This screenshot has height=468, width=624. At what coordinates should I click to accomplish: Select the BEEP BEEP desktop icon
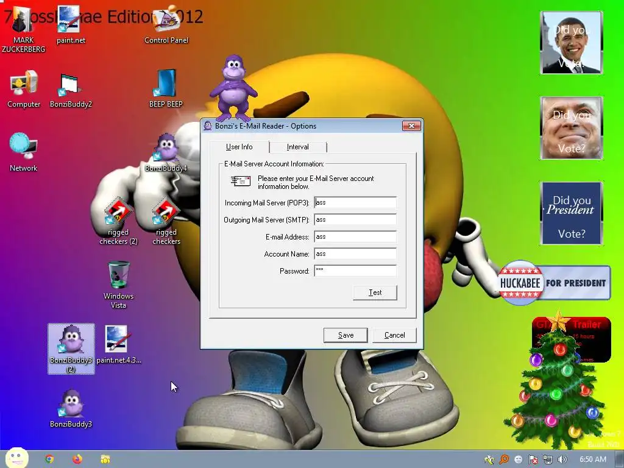[166, 89]
